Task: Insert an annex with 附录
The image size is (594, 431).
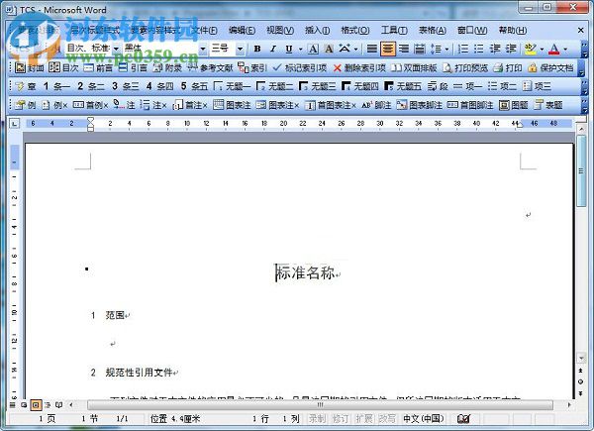Action: pyautogui.click(x=166, y=67)
